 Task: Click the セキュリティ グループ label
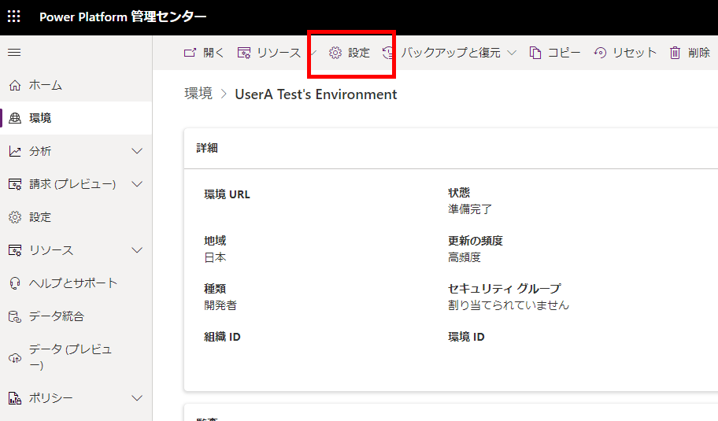504,289
